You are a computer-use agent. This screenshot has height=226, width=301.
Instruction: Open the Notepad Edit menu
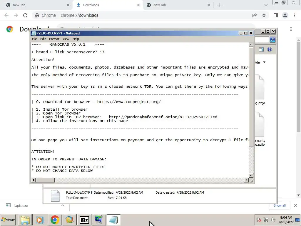tap(43, 39)
